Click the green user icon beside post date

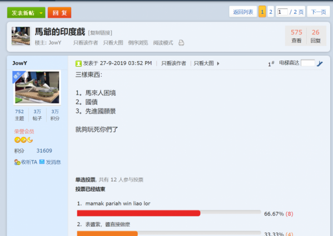pyautogui.click(x=78, y=63)
